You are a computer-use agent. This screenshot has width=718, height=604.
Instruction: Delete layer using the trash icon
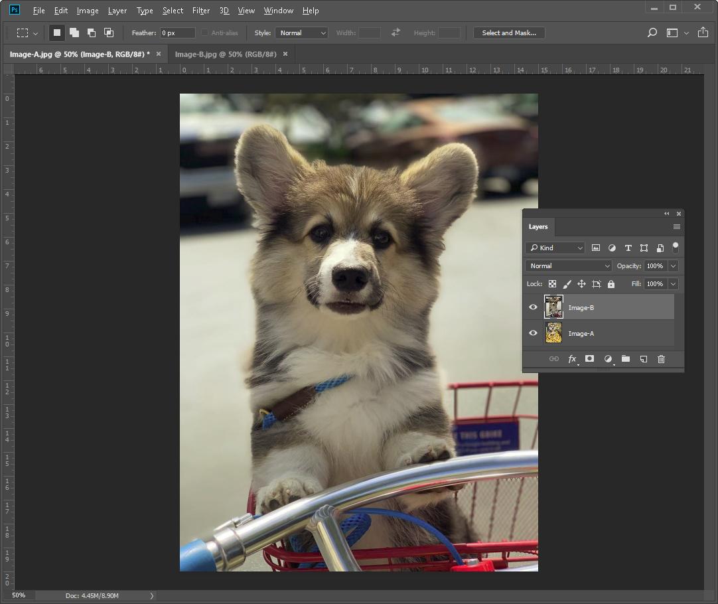point(661,359)
